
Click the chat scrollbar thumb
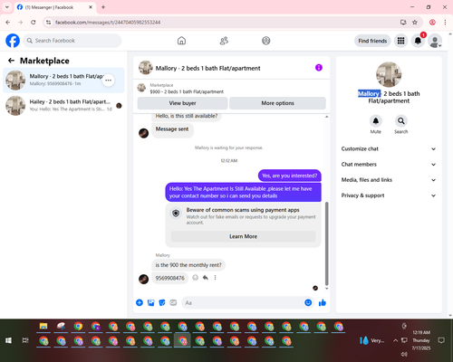pos(326,243)
